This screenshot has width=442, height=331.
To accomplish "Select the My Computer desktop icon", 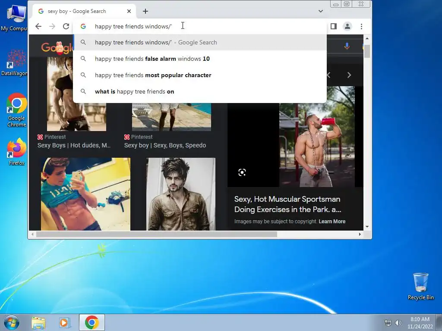I will tap(15, 18).
